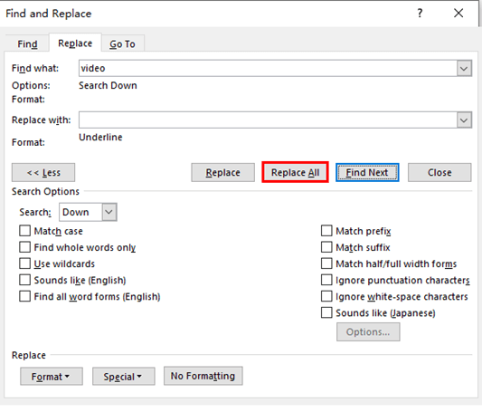This screenshot has height=412, width=482.
Task: Expand the Find what history dropdown arrow
Action: click(464, 68)
